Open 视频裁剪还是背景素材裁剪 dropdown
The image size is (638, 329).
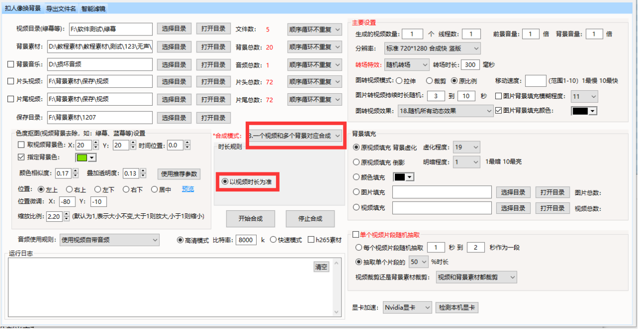pos(476,277)
